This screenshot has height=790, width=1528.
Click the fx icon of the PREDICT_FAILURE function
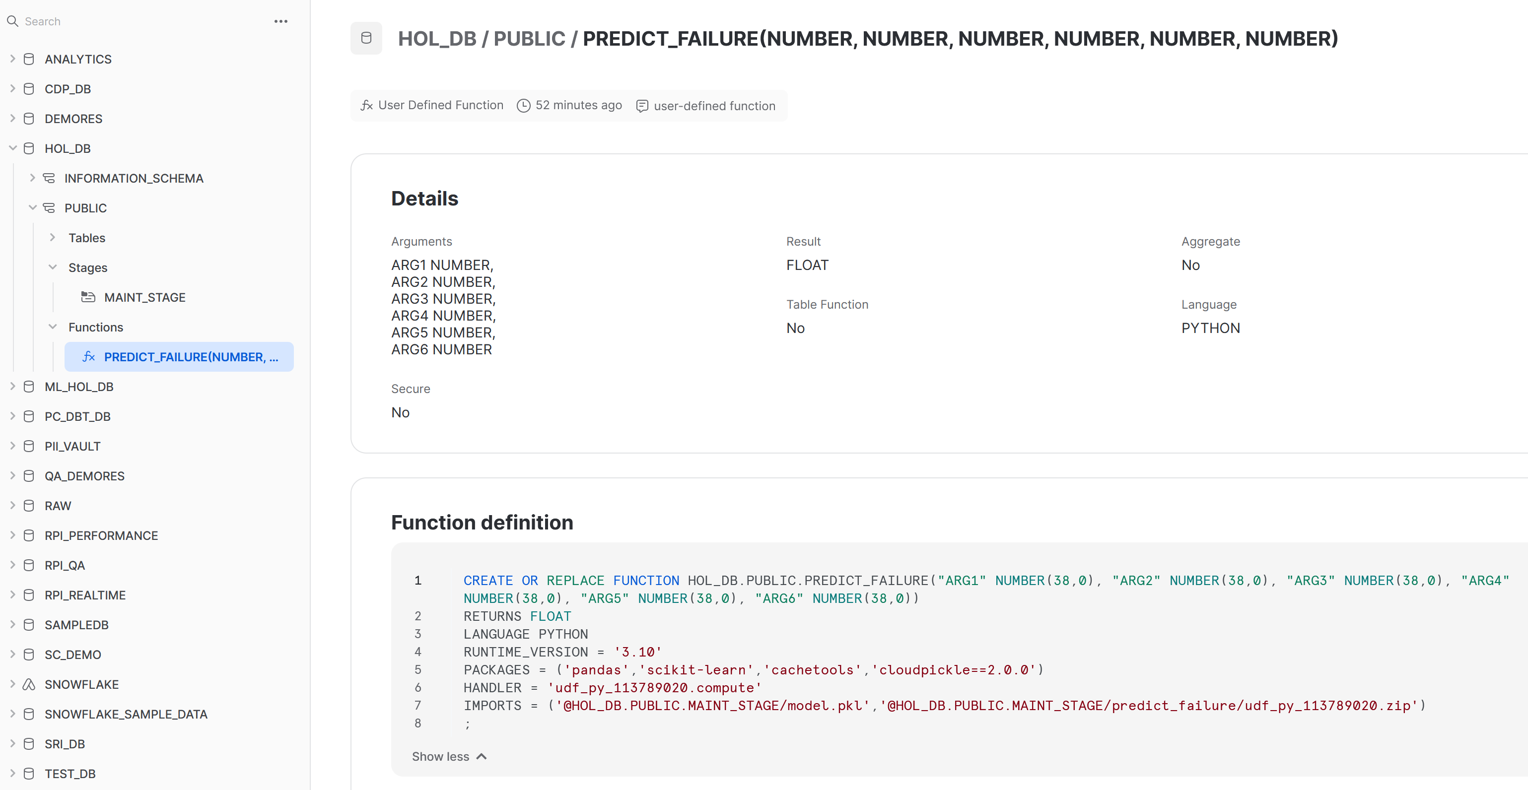89,356
